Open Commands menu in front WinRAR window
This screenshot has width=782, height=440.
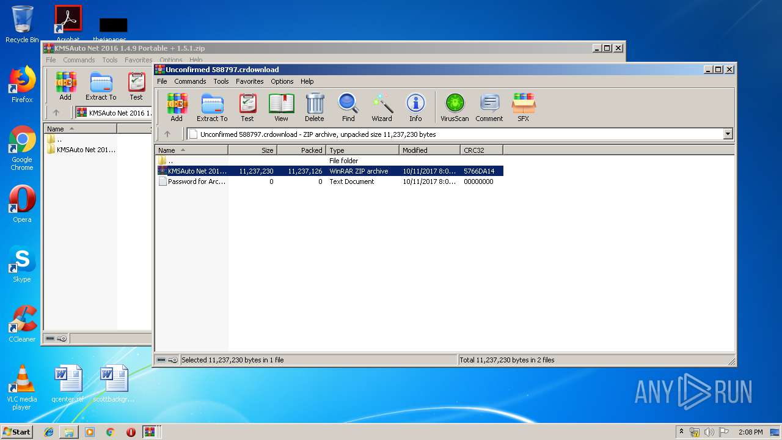190,81
